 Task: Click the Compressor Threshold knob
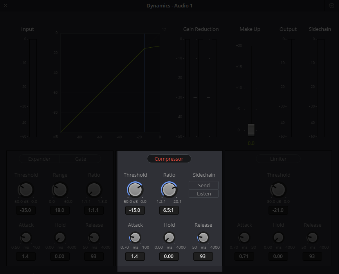[x=135, y=190]
